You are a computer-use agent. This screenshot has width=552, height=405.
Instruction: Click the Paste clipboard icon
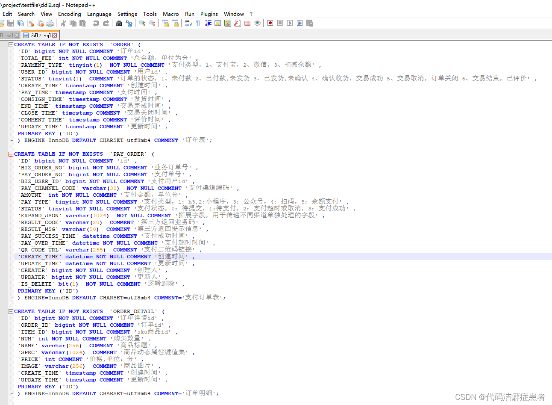click(83, 23)
